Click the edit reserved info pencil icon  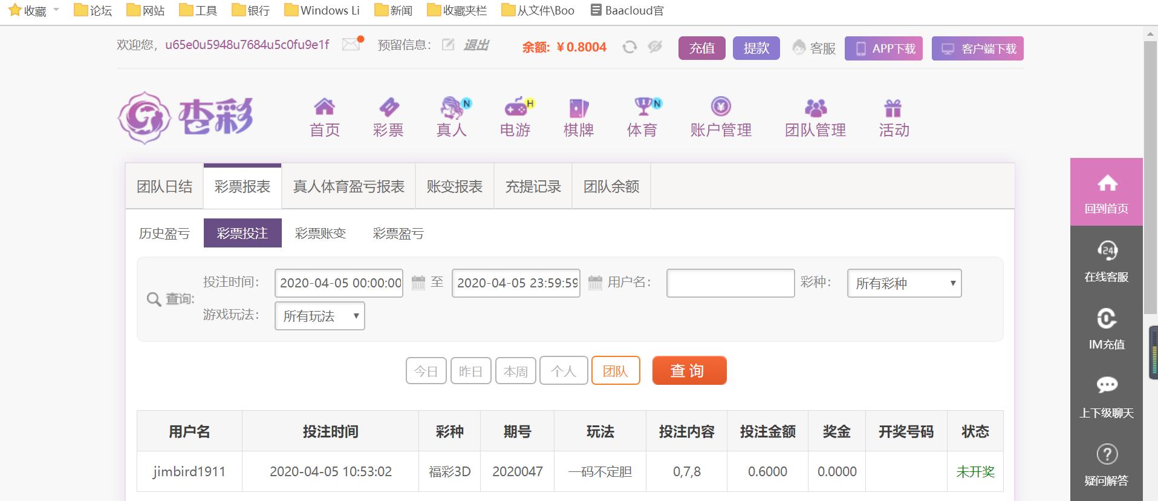[448, 44]
